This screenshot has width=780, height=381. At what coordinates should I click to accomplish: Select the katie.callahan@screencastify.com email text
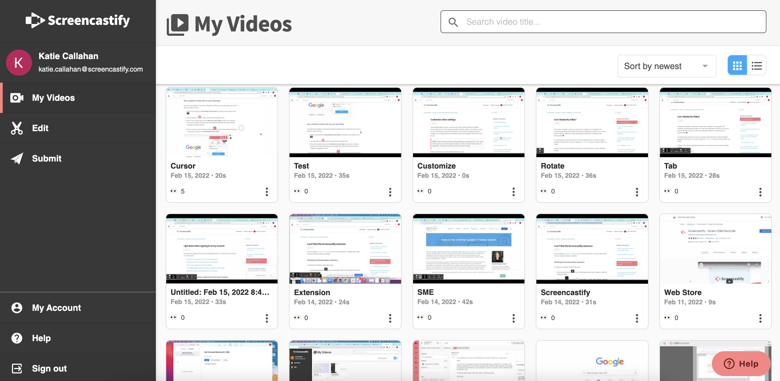[x=90, y=69]
